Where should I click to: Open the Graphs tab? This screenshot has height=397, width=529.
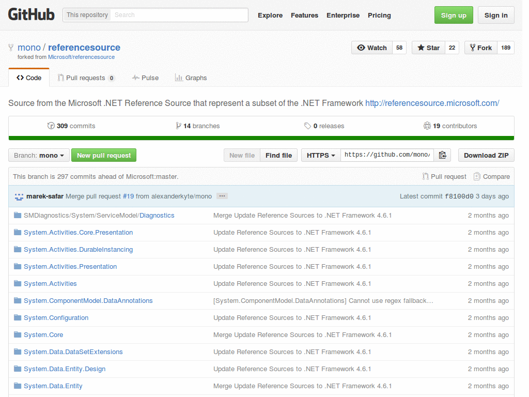(191, 78)
